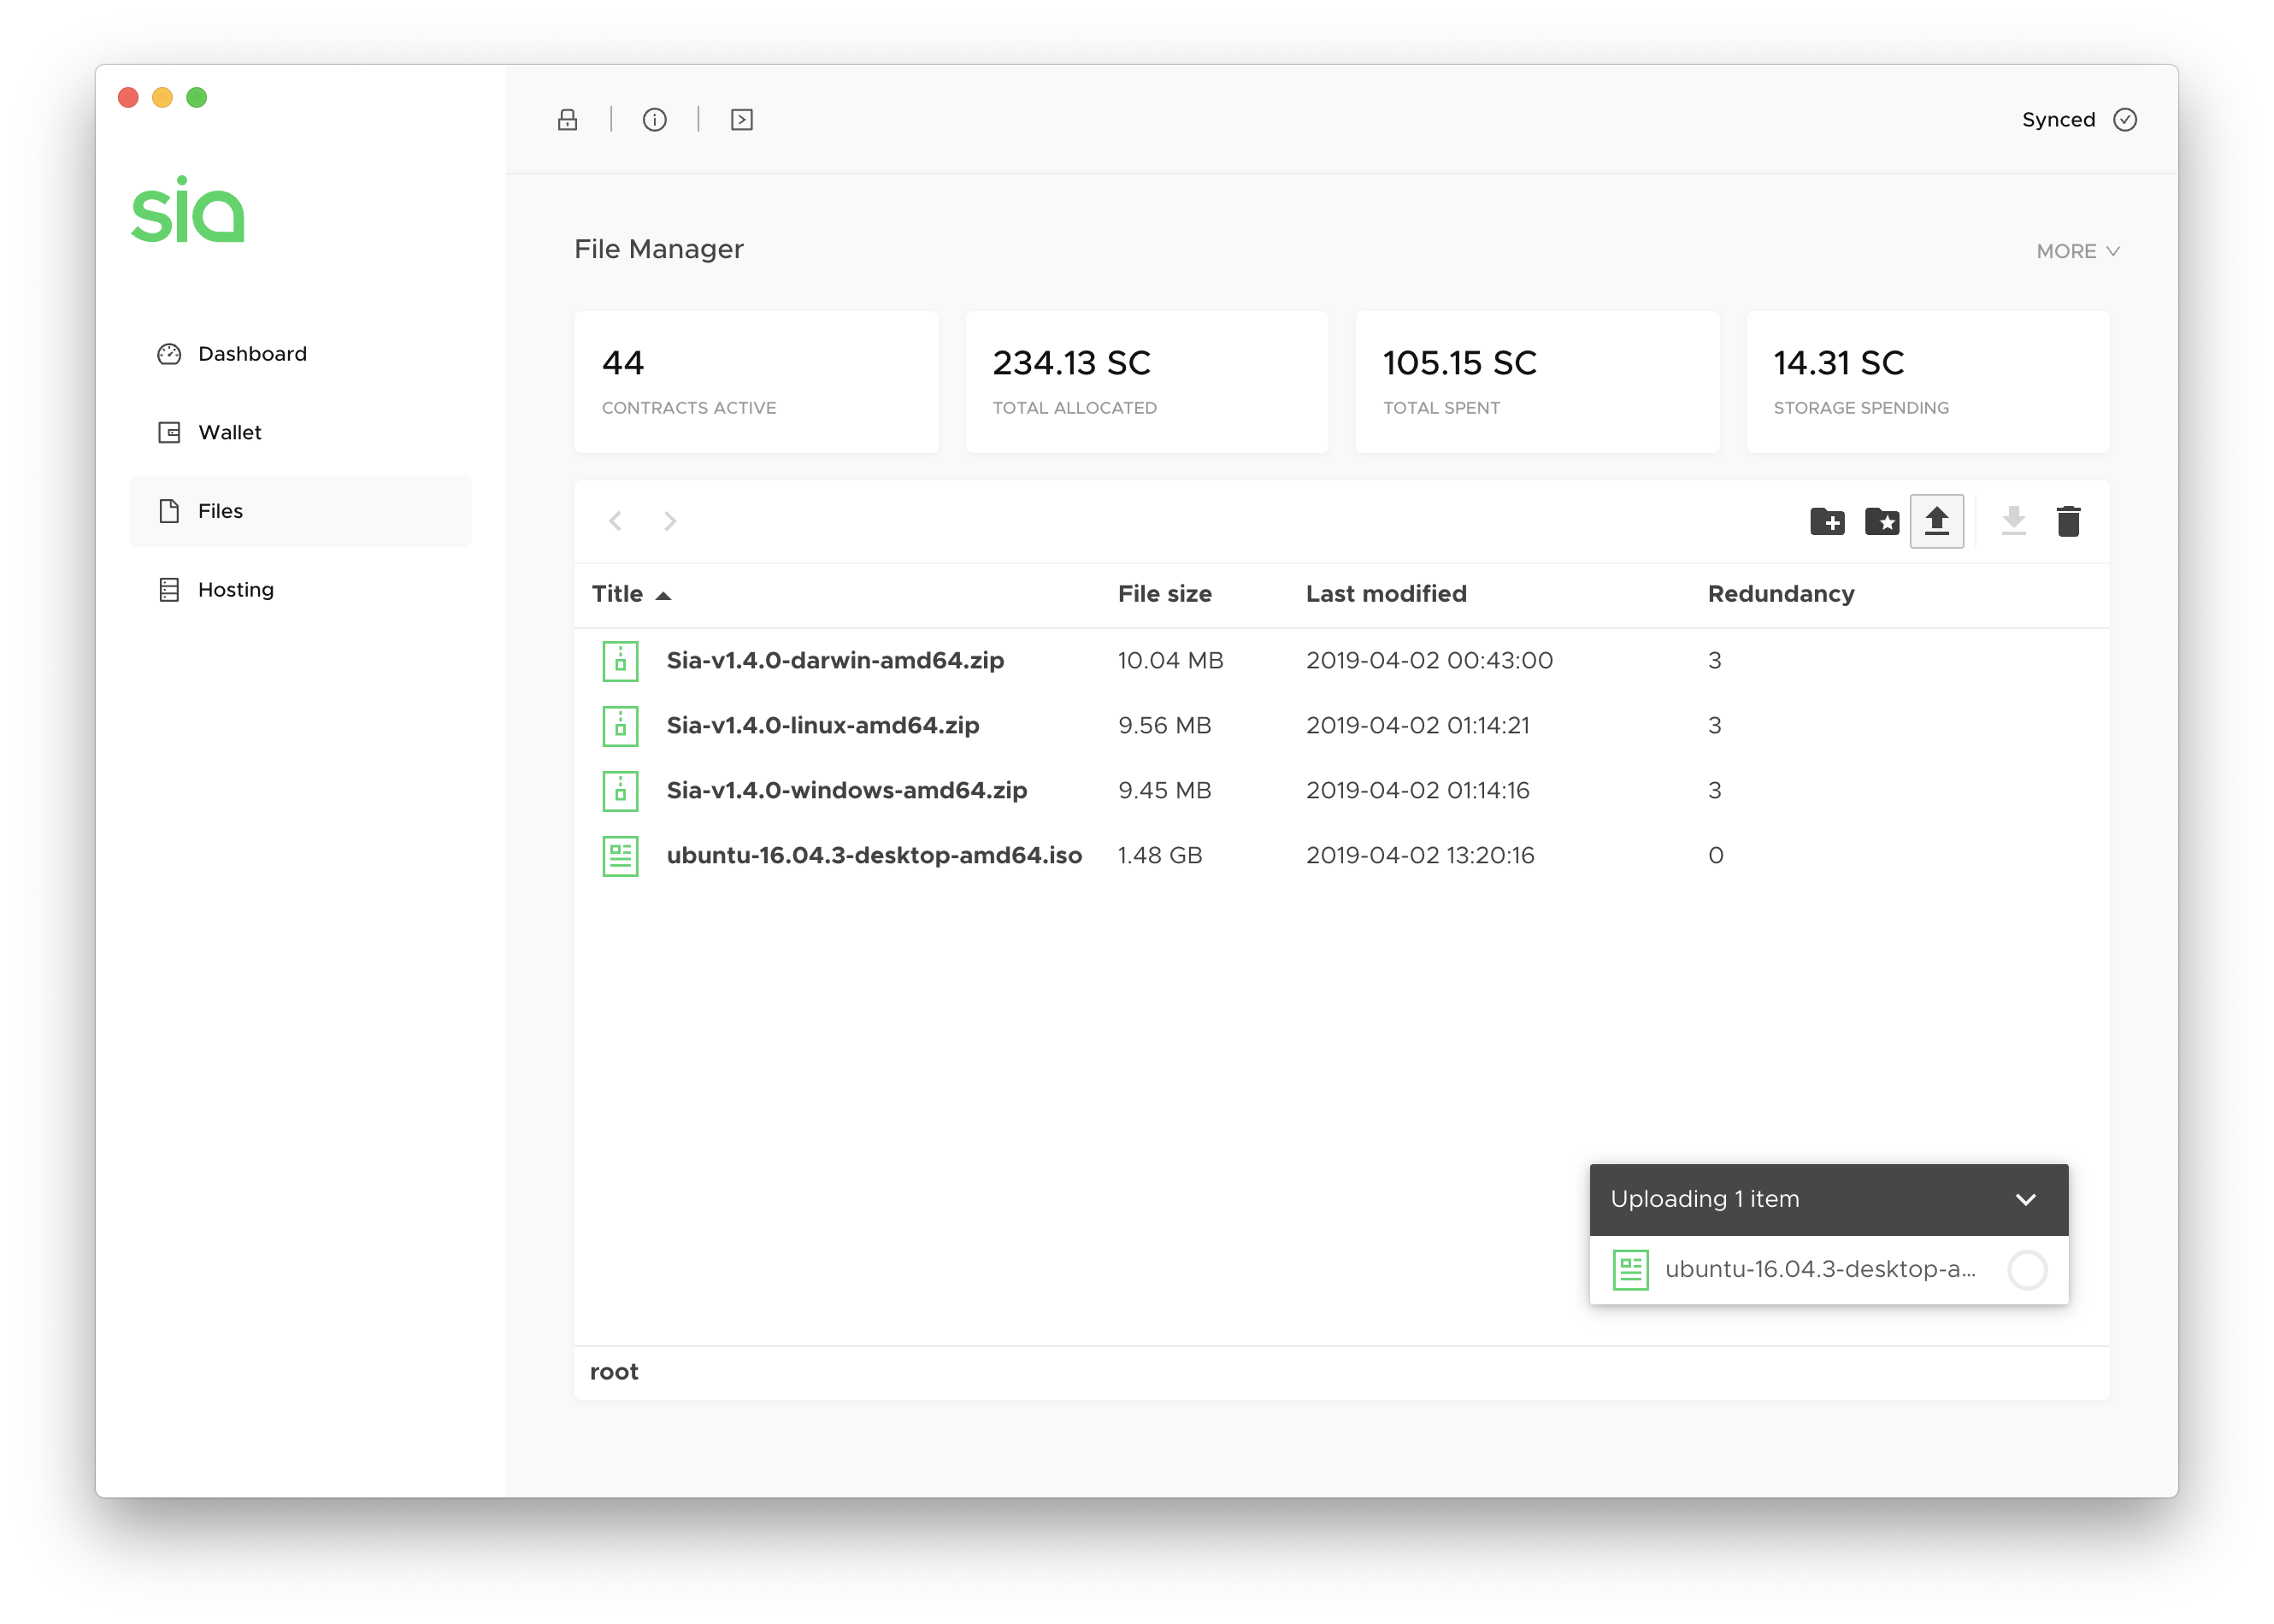
Task: Click the Sia logo in the sidebar
Action: point(188,211)
